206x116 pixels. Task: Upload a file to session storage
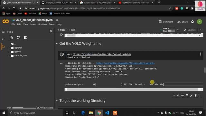click(11, 38)
